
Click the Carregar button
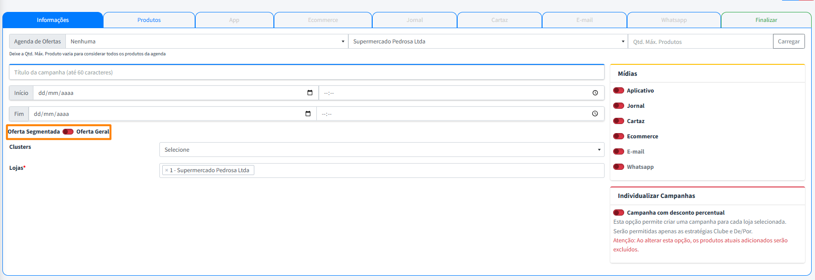click(x=788, y=41)
